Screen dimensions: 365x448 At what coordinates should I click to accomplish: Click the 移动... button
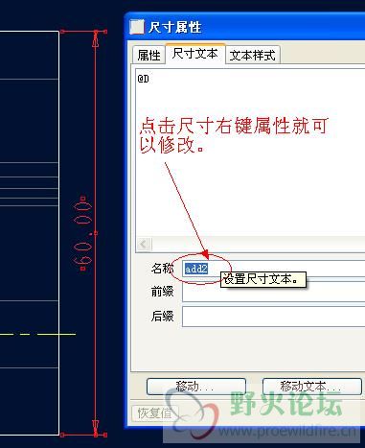(x=196, y=387)
